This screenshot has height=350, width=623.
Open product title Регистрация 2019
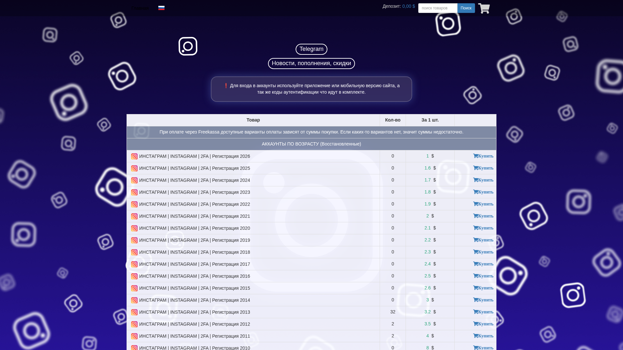(x=195, y=240)
